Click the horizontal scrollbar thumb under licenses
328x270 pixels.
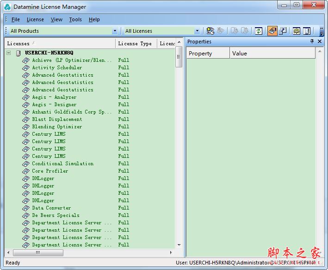click(38, 252)
